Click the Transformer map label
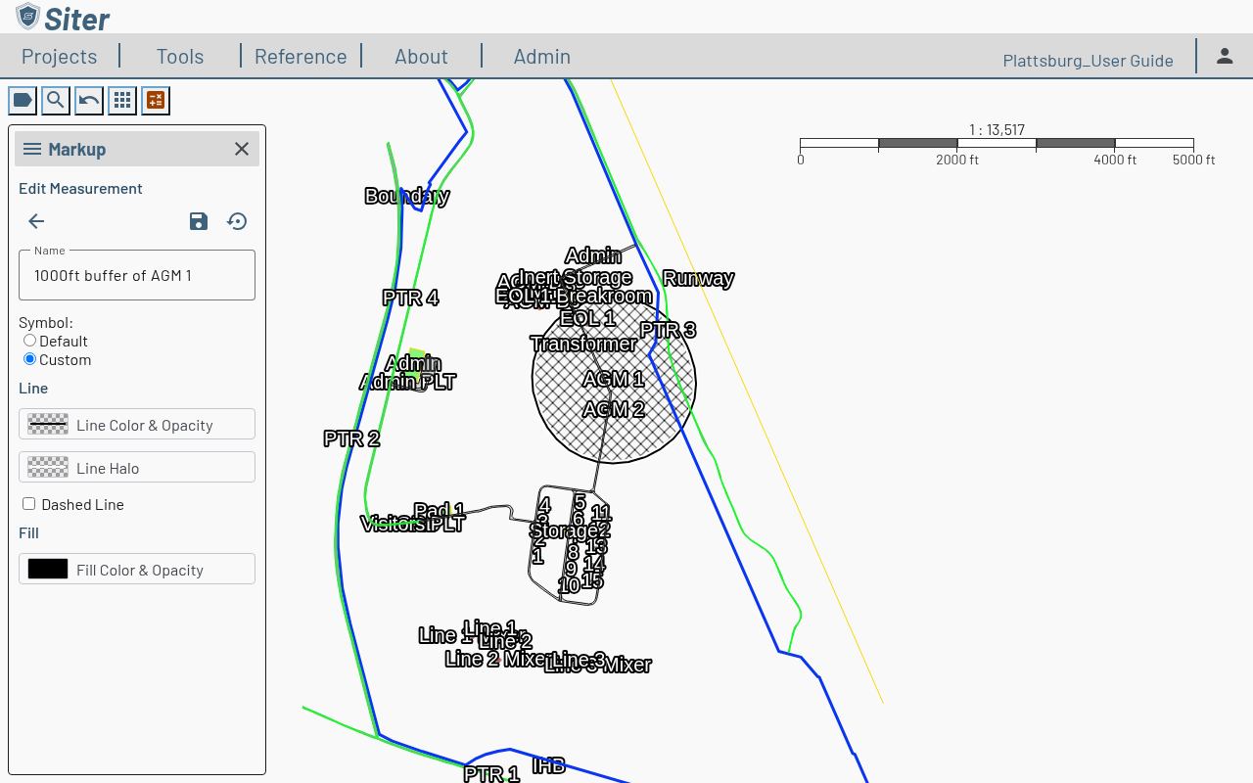The width and height of the screenshot is (1253, 783). click(583, 344)
